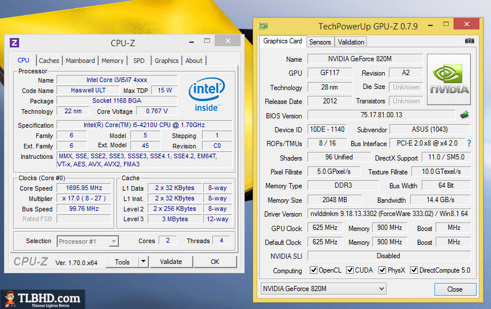Select the Memory tab in CPU-Z

(x=113, y=61)
